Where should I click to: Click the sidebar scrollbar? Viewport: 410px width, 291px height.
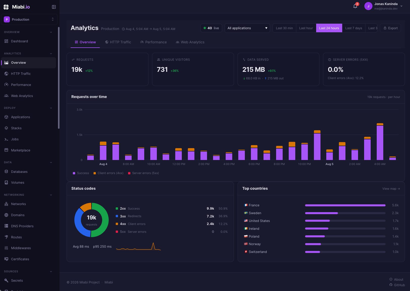coord(59,78)
